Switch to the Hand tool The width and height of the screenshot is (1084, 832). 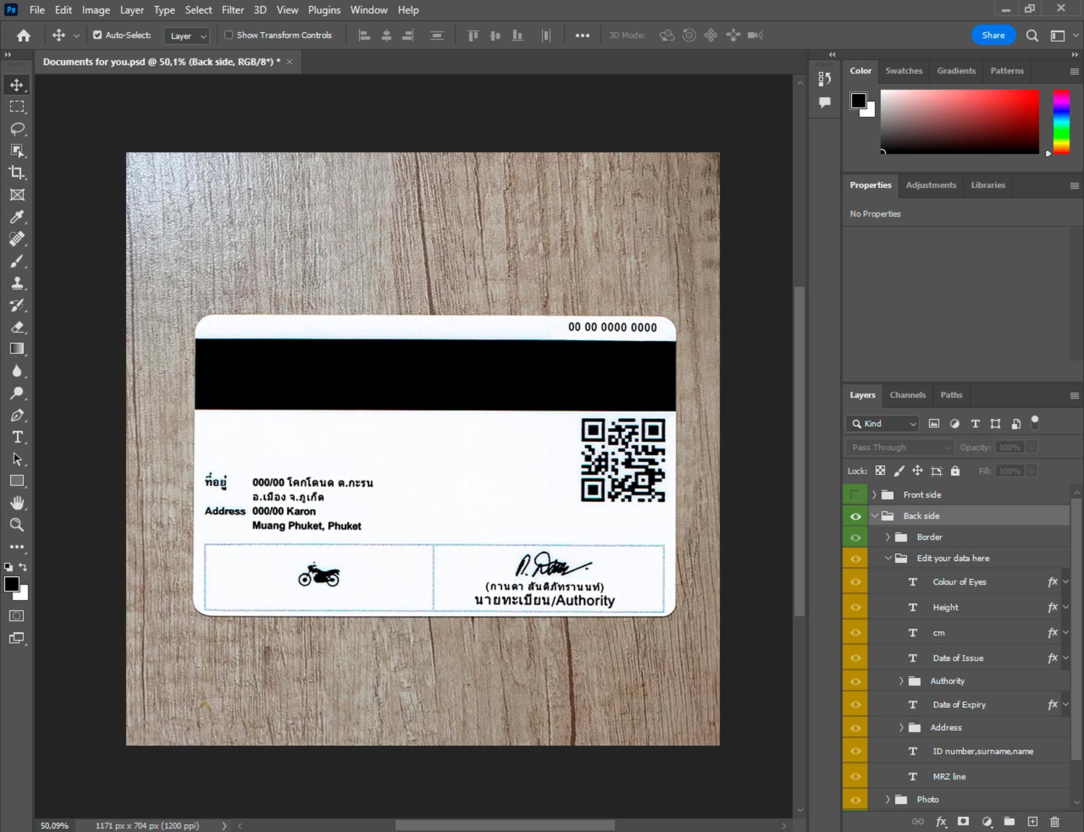pyautogui.click(x=17, y=503)
